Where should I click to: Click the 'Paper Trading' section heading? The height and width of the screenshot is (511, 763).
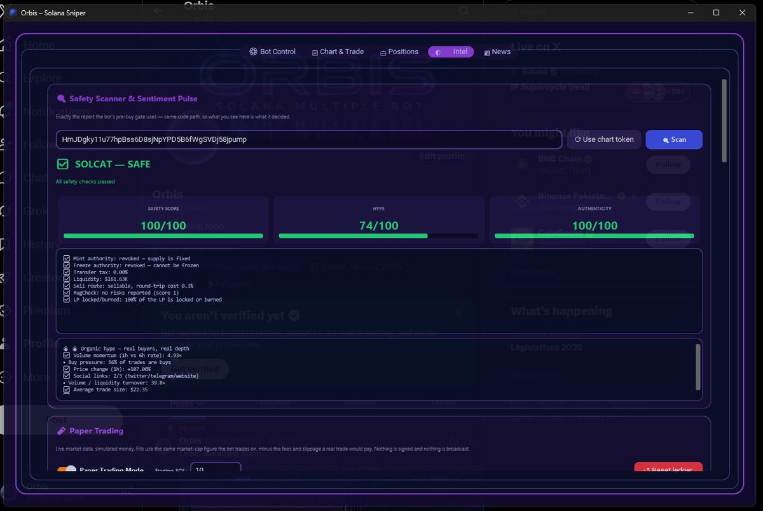pyautogui.click(x=96, y=431)
